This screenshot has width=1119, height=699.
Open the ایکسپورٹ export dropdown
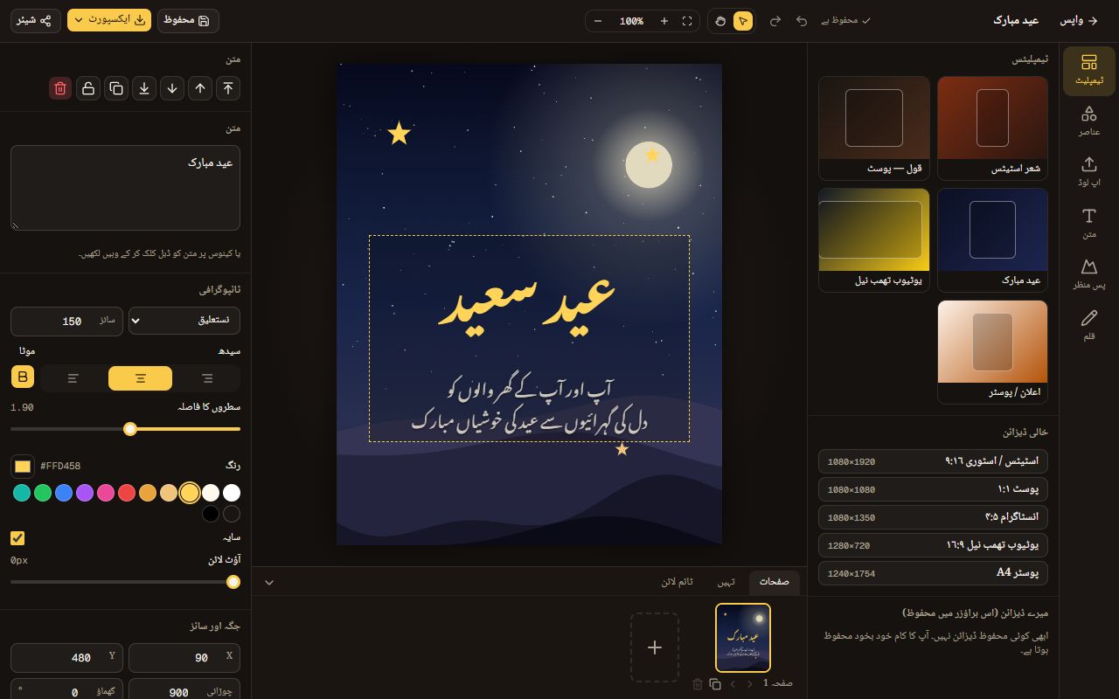109,20
